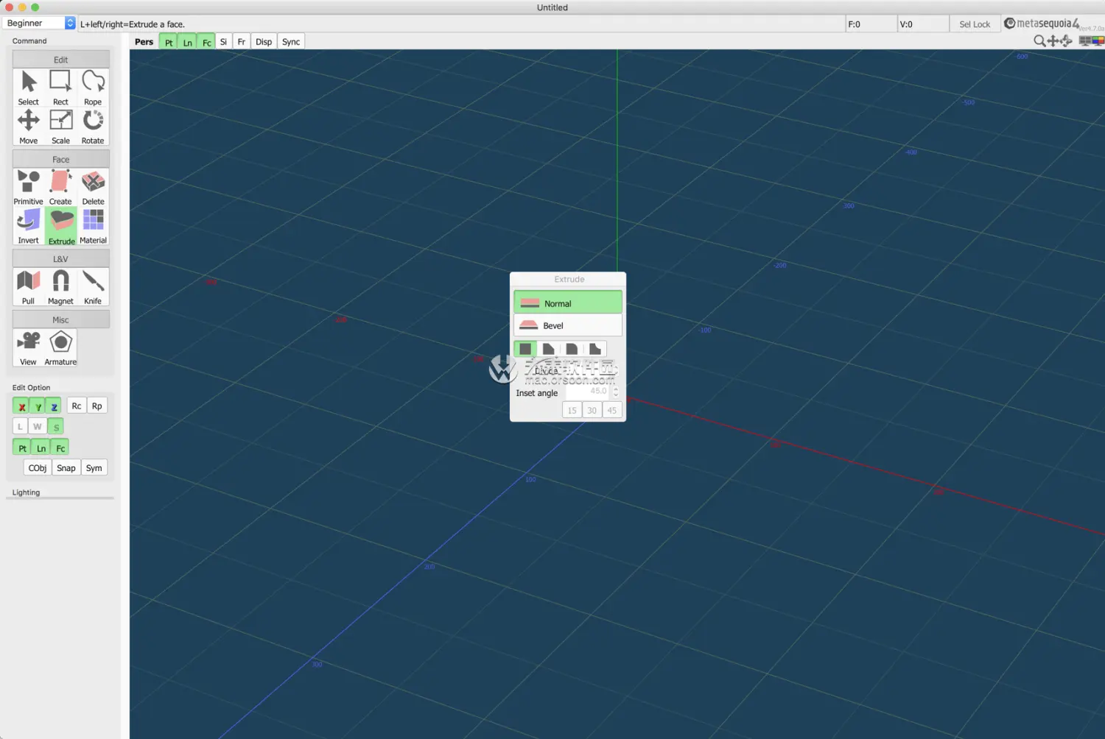Select the Create face tool
The image size is (1105, 739).
[x=60, y=187]
